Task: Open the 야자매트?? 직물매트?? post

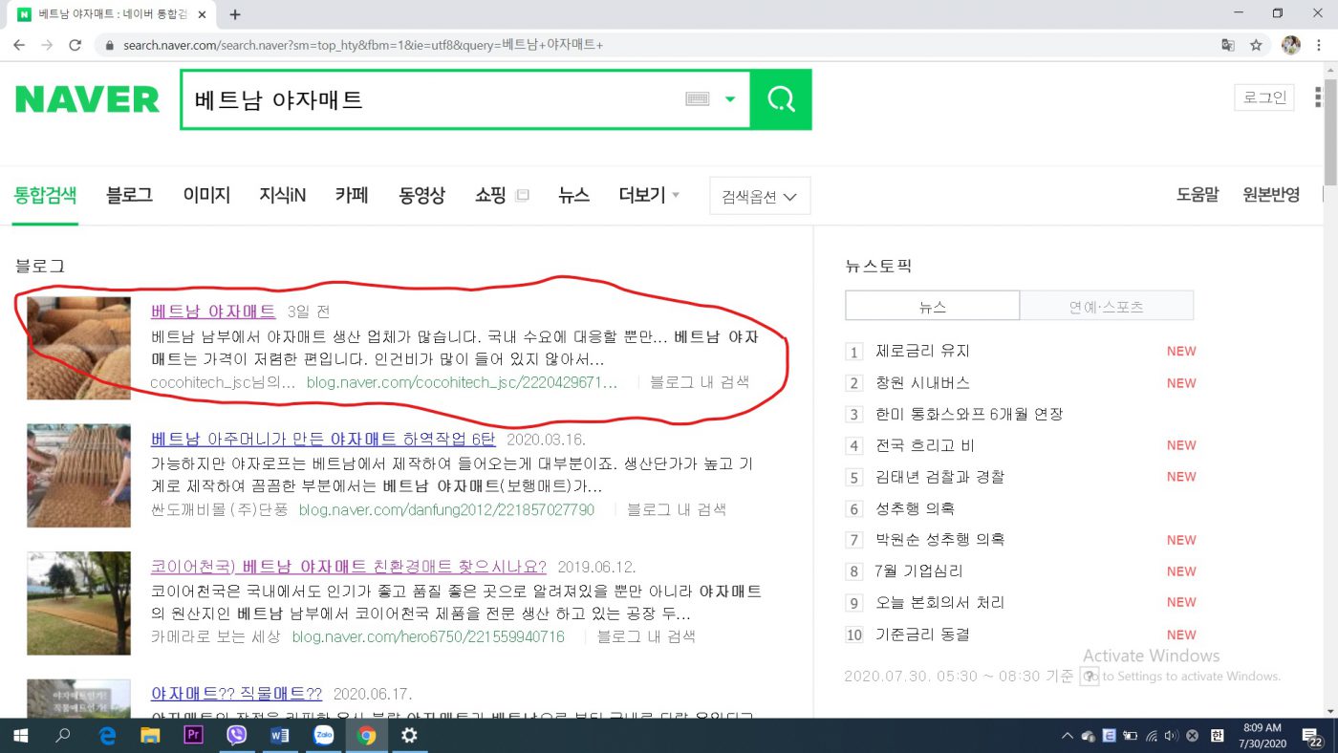Action: pos(236,694)
